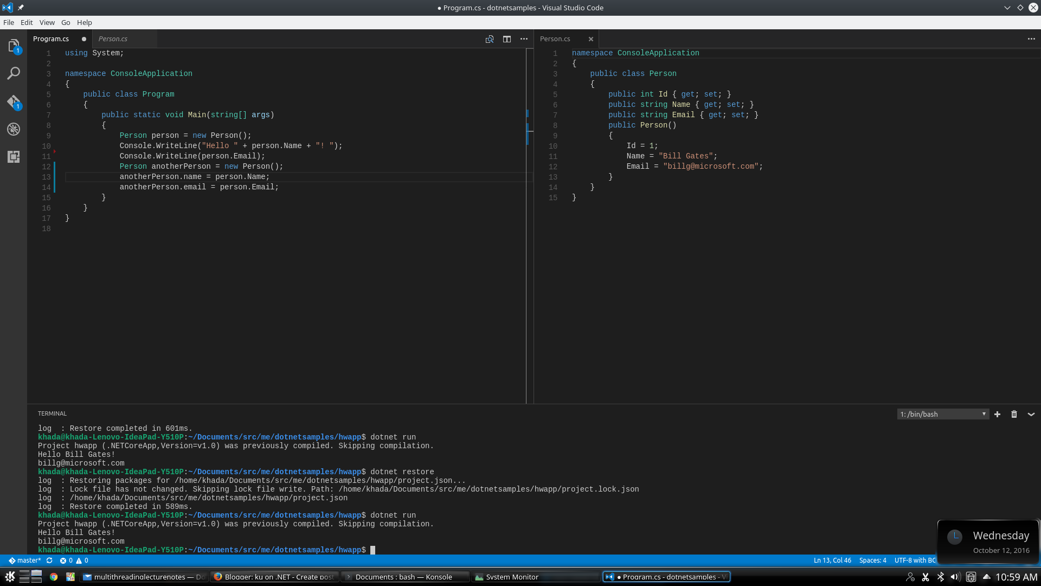Open the Help menu

[x=85, y=22]
